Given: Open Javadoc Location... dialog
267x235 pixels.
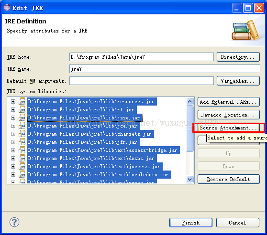Looking at the screenshot, I should point(229,115).
